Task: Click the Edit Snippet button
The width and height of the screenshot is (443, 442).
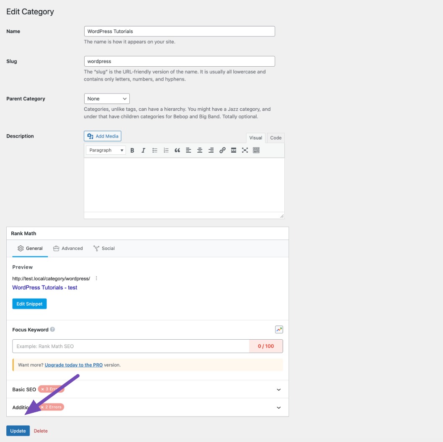Action: pos(29,304)
